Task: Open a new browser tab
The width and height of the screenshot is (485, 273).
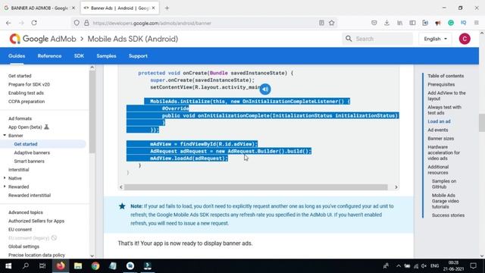Action: (x=167, y=8)
